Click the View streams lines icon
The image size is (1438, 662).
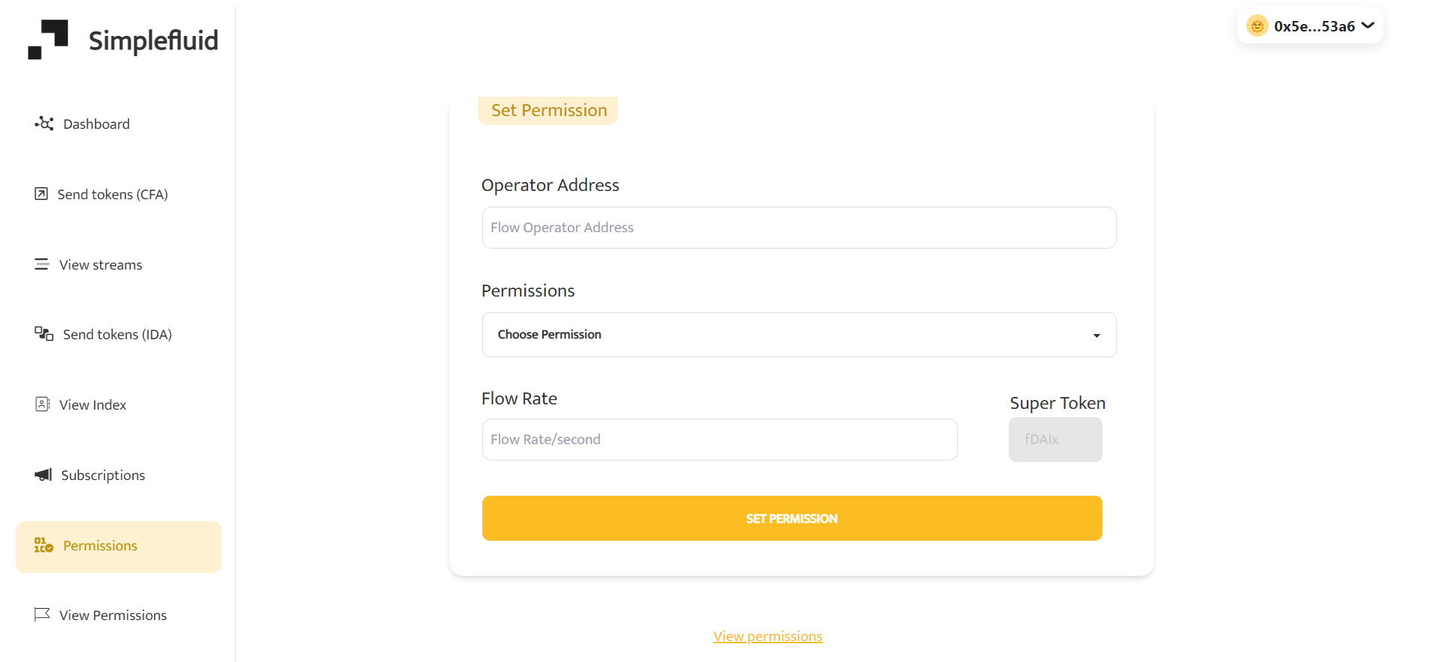tap(42, 264)
